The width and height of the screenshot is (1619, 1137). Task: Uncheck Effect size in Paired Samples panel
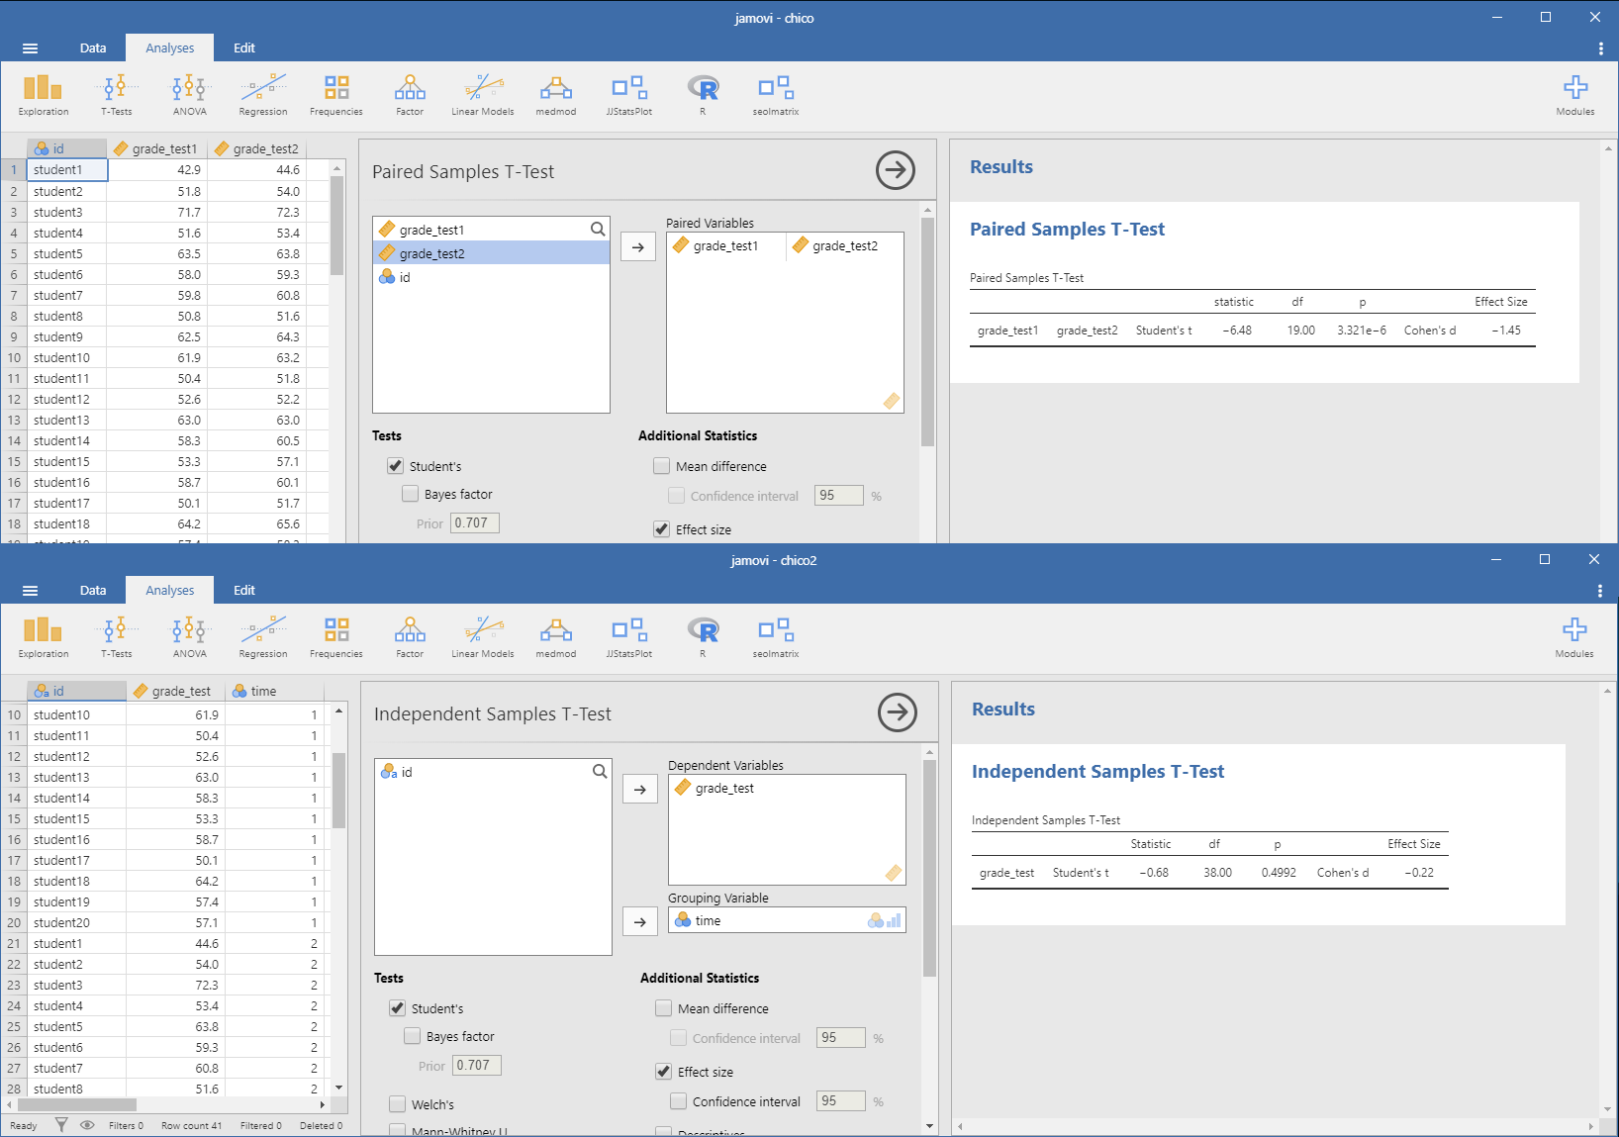662,529
